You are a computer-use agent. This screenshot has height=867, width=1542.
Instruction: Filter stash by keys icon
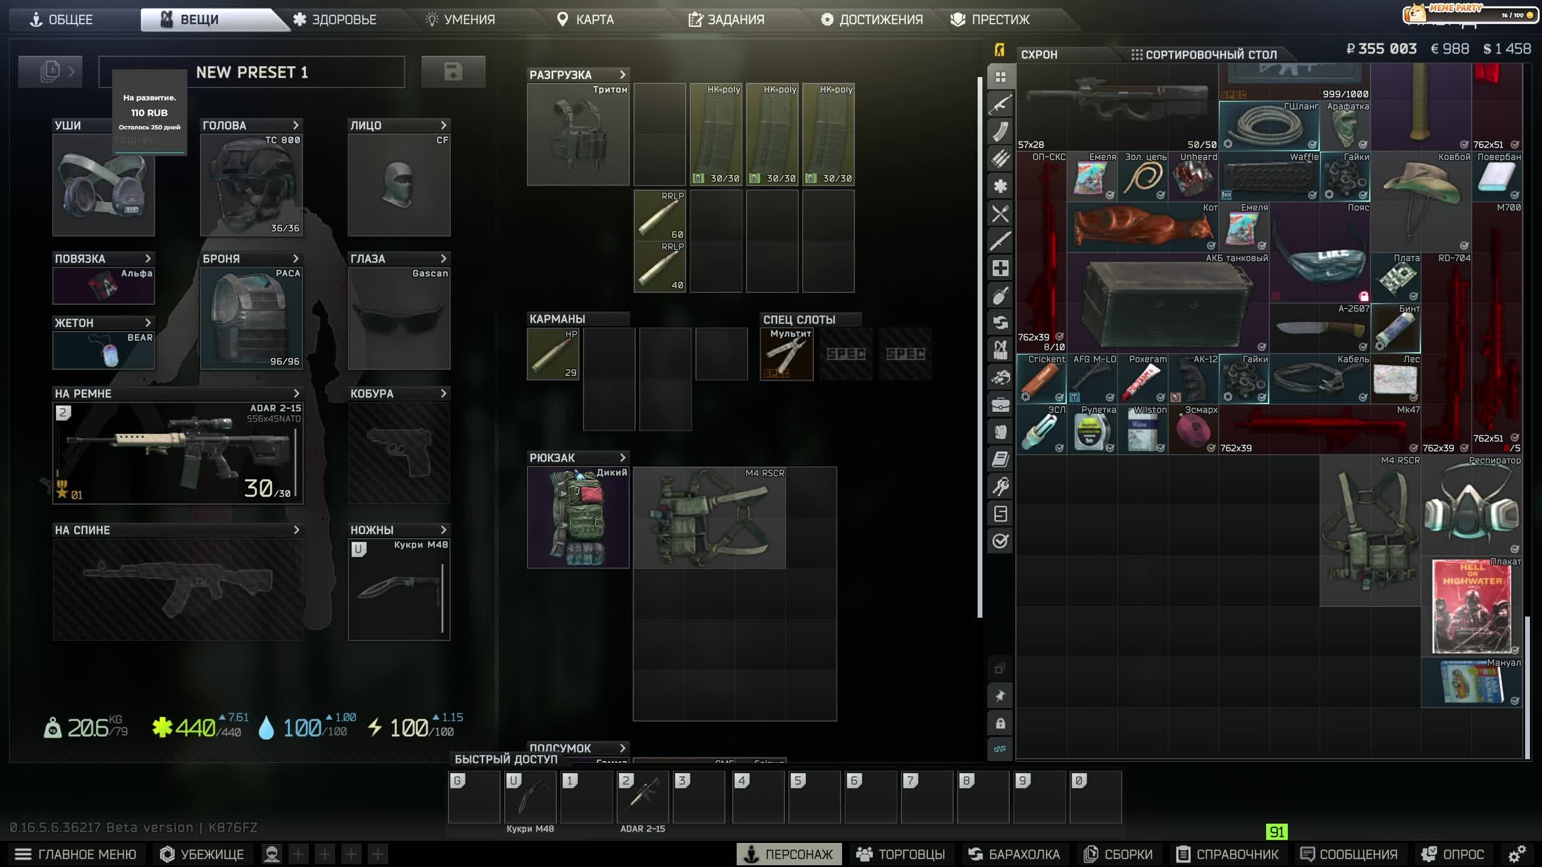click(1000, 486)
